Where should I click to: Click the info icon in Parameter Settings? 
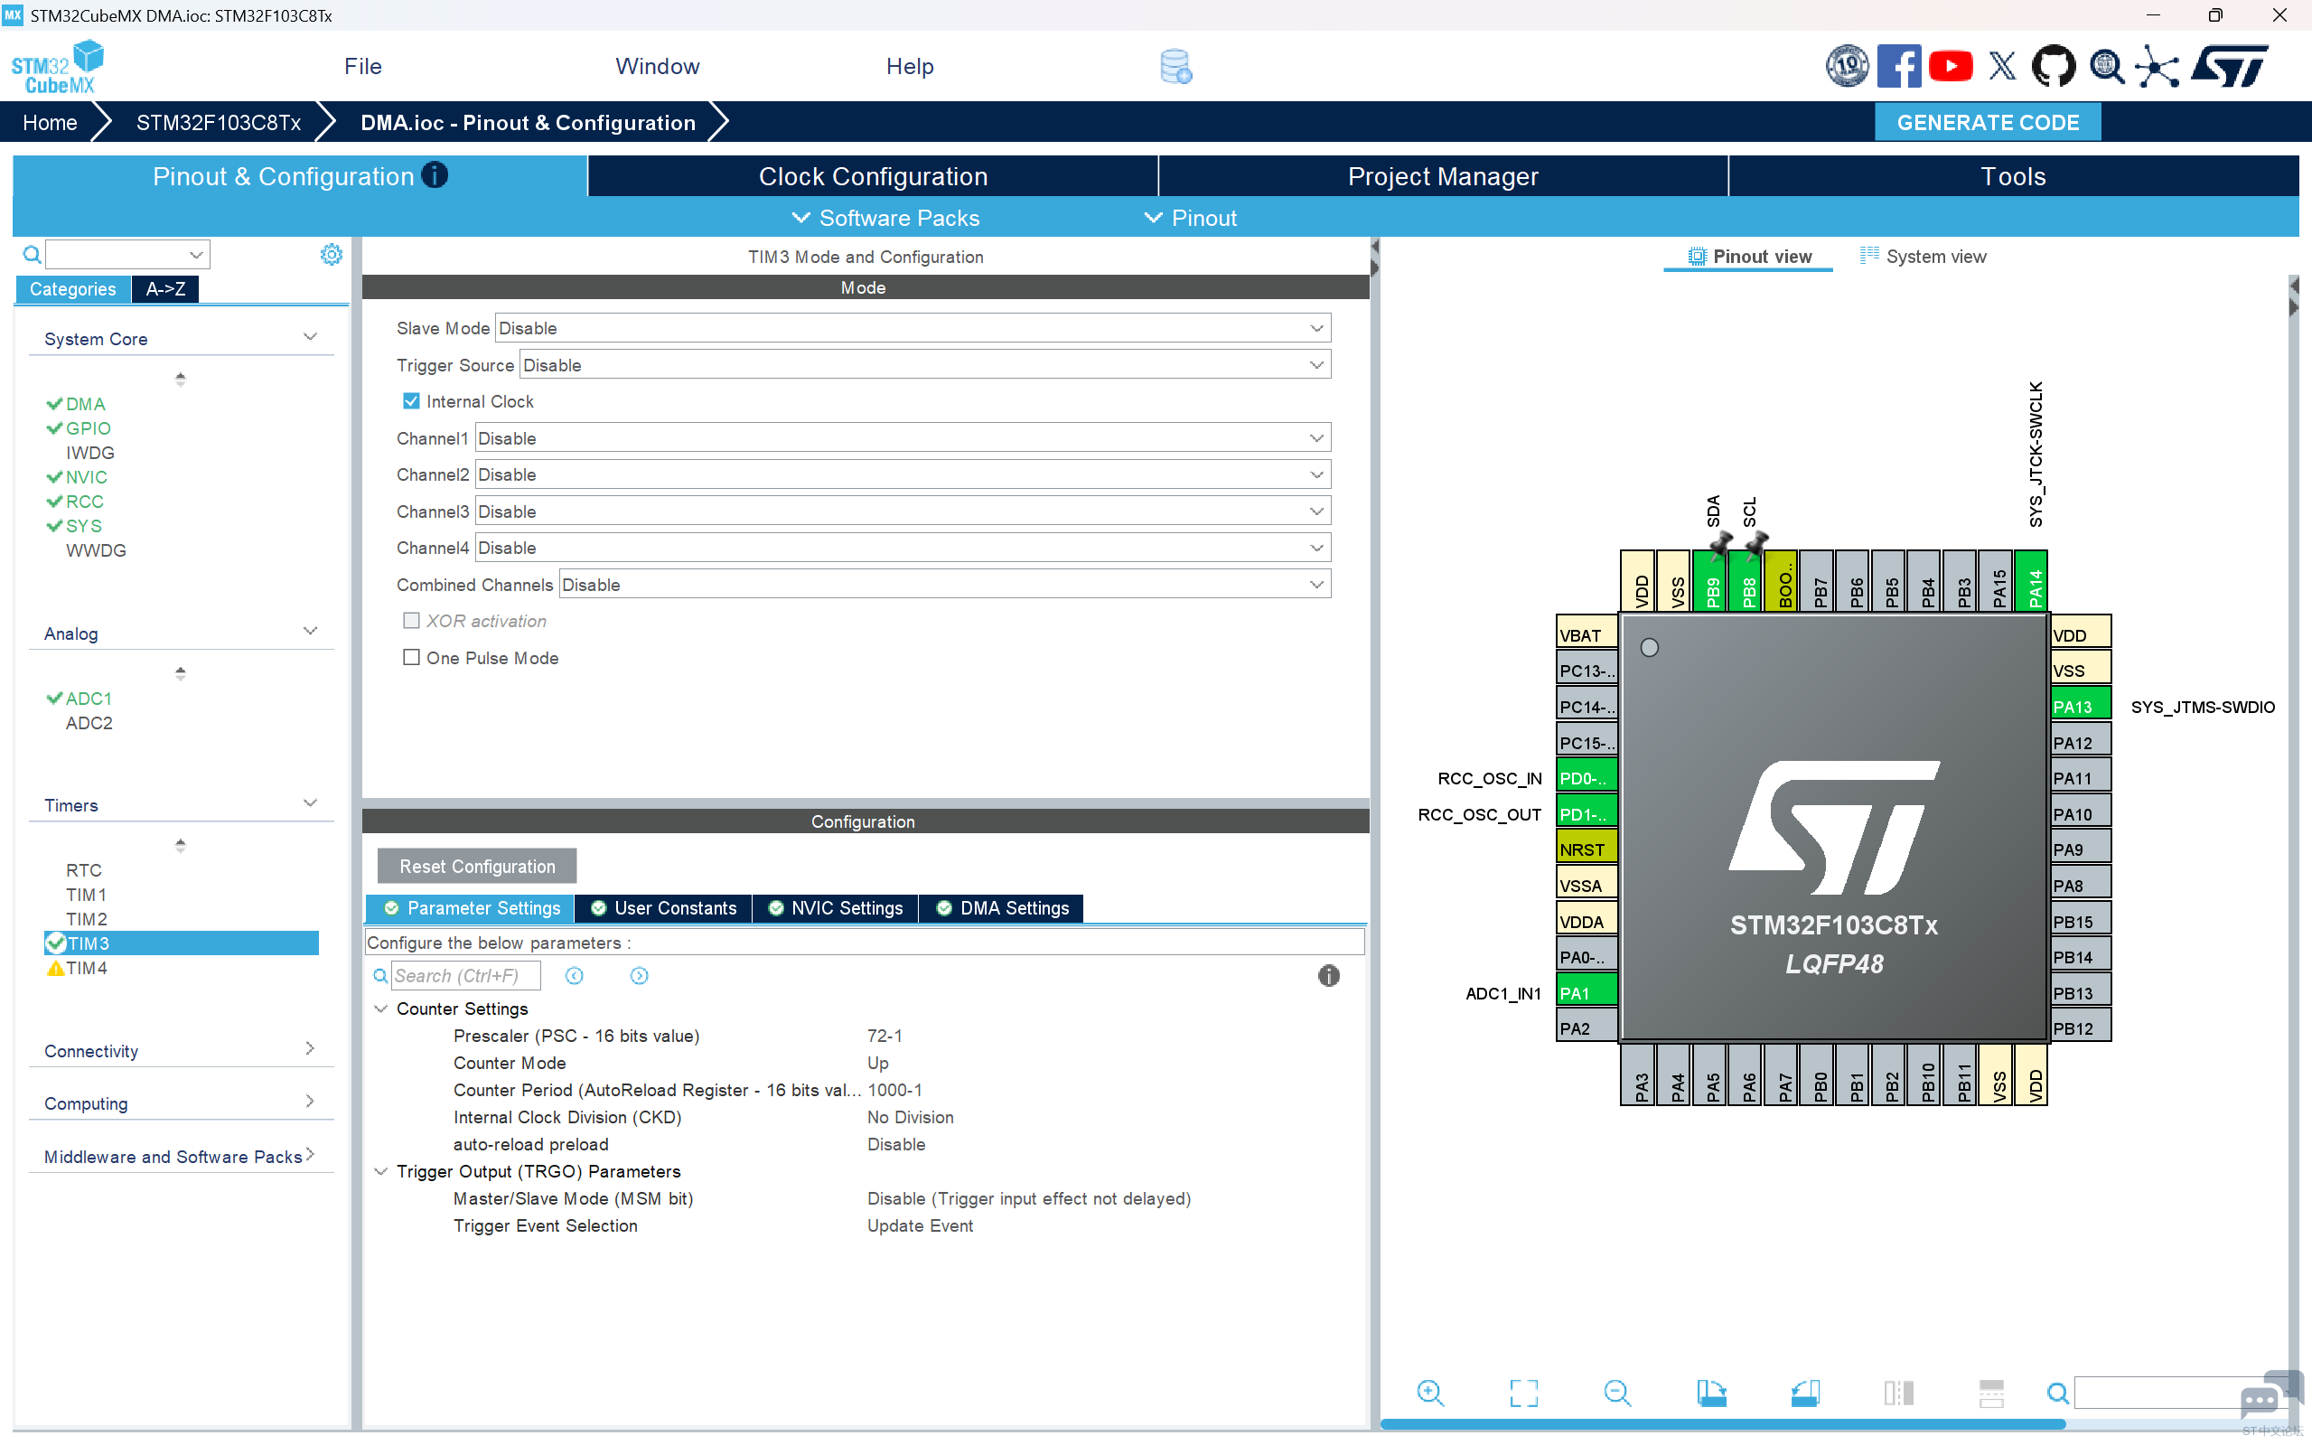coord(1328,976)
